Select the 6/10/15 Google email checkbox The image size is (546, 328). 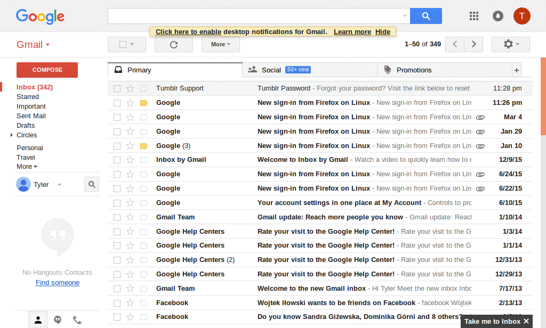[x=117, y=203]
